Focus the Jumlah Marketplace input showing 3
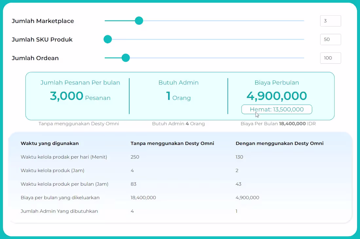This screenshot has width=360, height=239. point(331,21)
